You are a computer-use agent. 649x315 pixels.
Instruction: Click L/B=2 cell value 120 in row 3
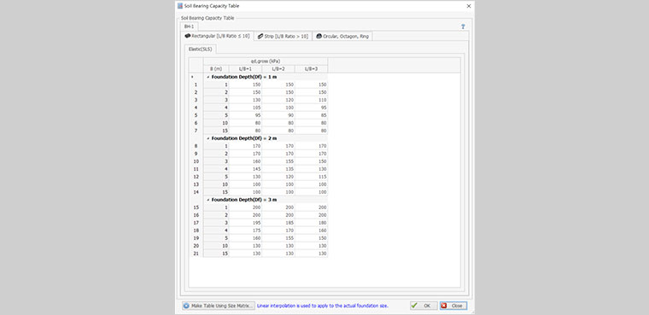pyautogui.click(x=278, y=100)
